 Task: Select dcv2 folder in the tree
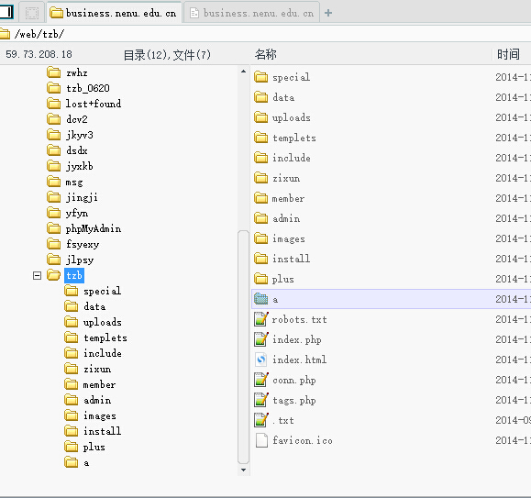(77, 119)
